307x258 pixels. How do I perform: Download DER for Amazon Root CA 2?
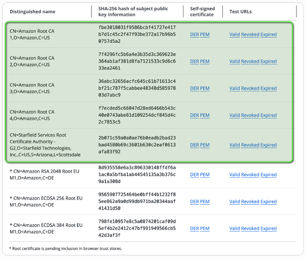pyautogui.click(x=195, y=62)
